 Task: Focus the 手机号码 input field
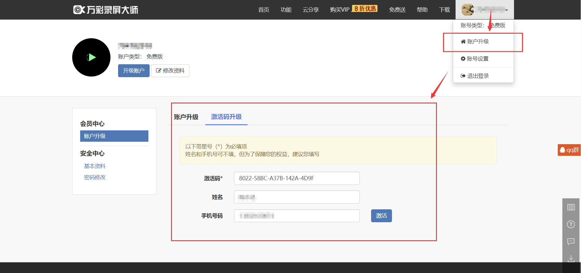pos(297,216)
